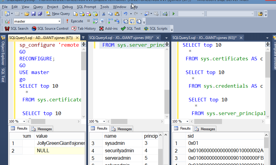
Task: Open SQL Source Control panel
Action: (x=50, y=29)
